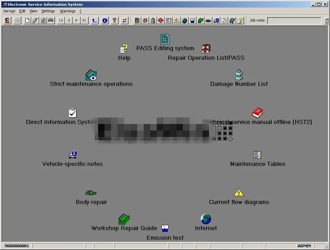Launch Repair Operation List/PASS main icon

[206, 48]
